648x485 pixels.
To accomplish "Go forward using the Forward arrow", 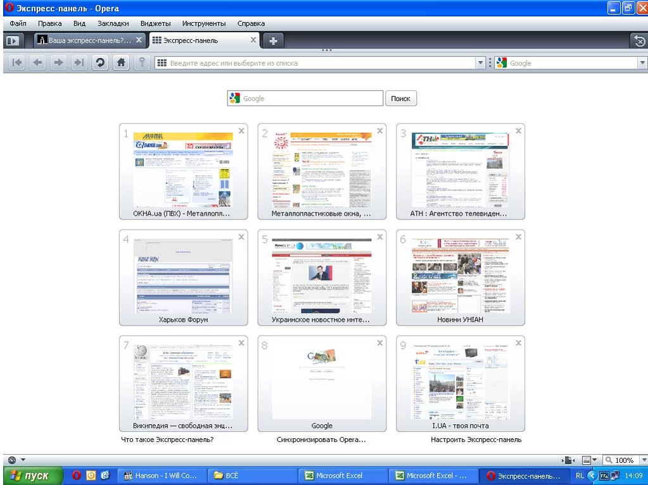I will click(58, 63).
